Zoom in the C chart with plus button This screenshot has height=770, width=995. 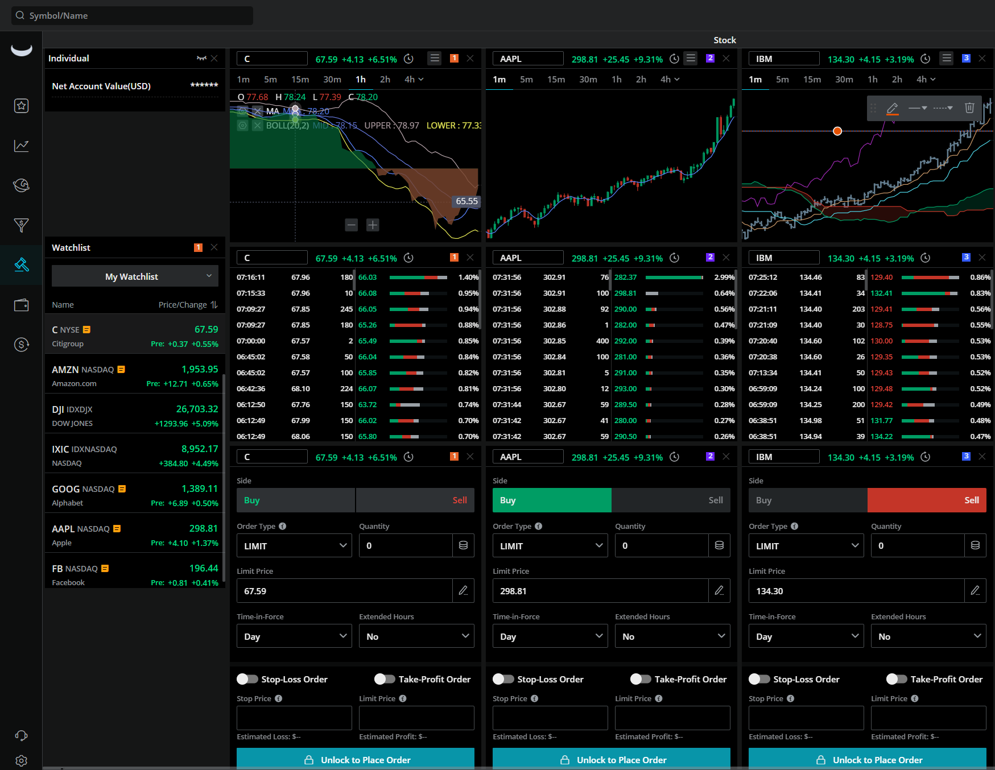coord(373,225)
